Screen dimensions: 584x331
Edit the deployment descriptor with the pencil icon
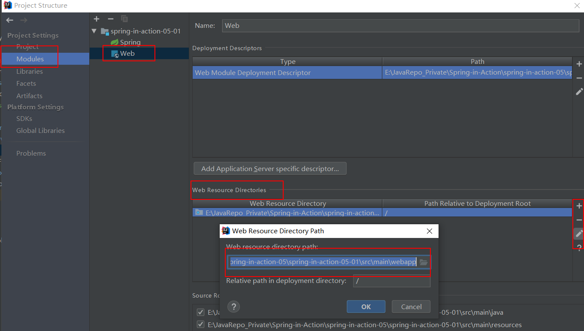(579, 91)
